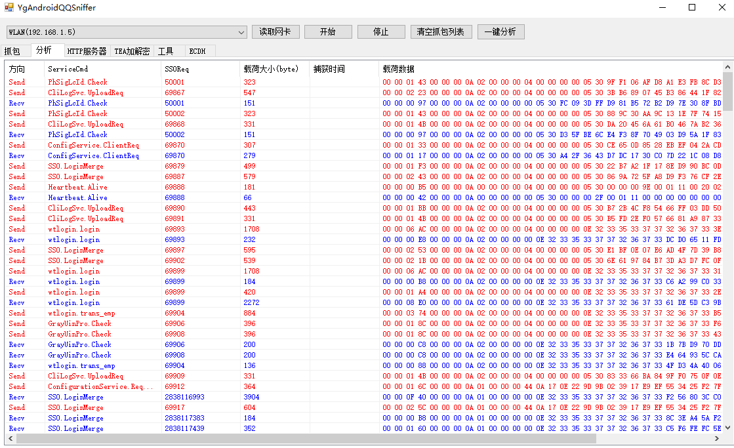Click the YgAndroidQQSniffer app icon in title bar
The width and height of the screenshot is (734, 448).
[9, 7]
